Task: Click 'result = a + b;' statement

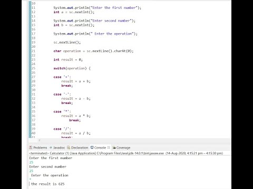Action: click(76, 81)
